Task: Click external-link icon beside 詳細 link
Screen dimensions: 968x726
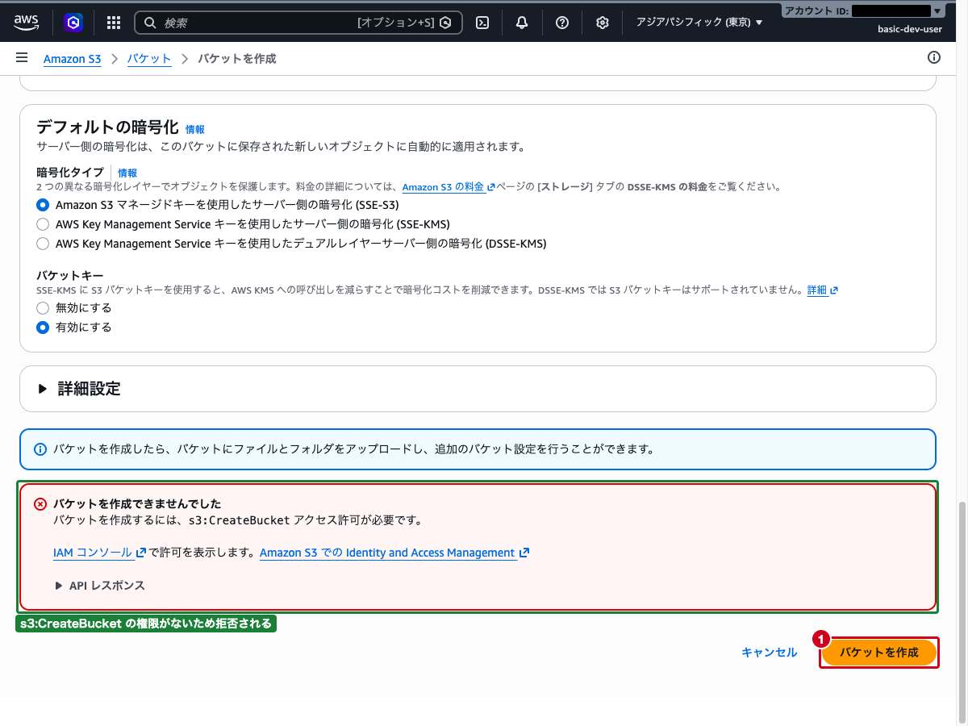Action: (834, 290)
